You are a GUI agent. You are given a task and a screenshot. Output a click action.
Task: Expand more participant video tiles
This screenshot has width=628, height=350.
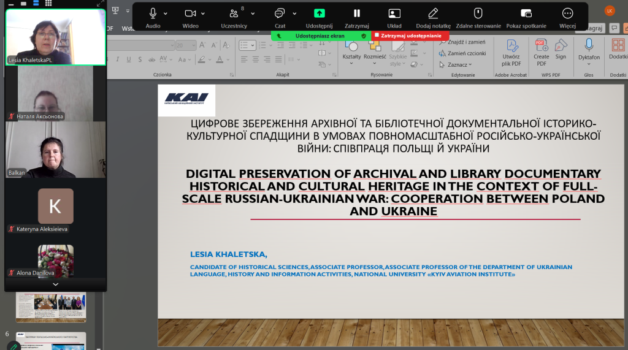coord(56,284)
